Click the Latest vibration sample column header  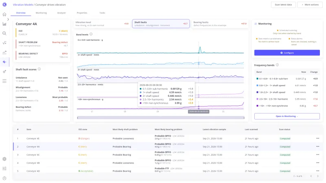point(214,129)
